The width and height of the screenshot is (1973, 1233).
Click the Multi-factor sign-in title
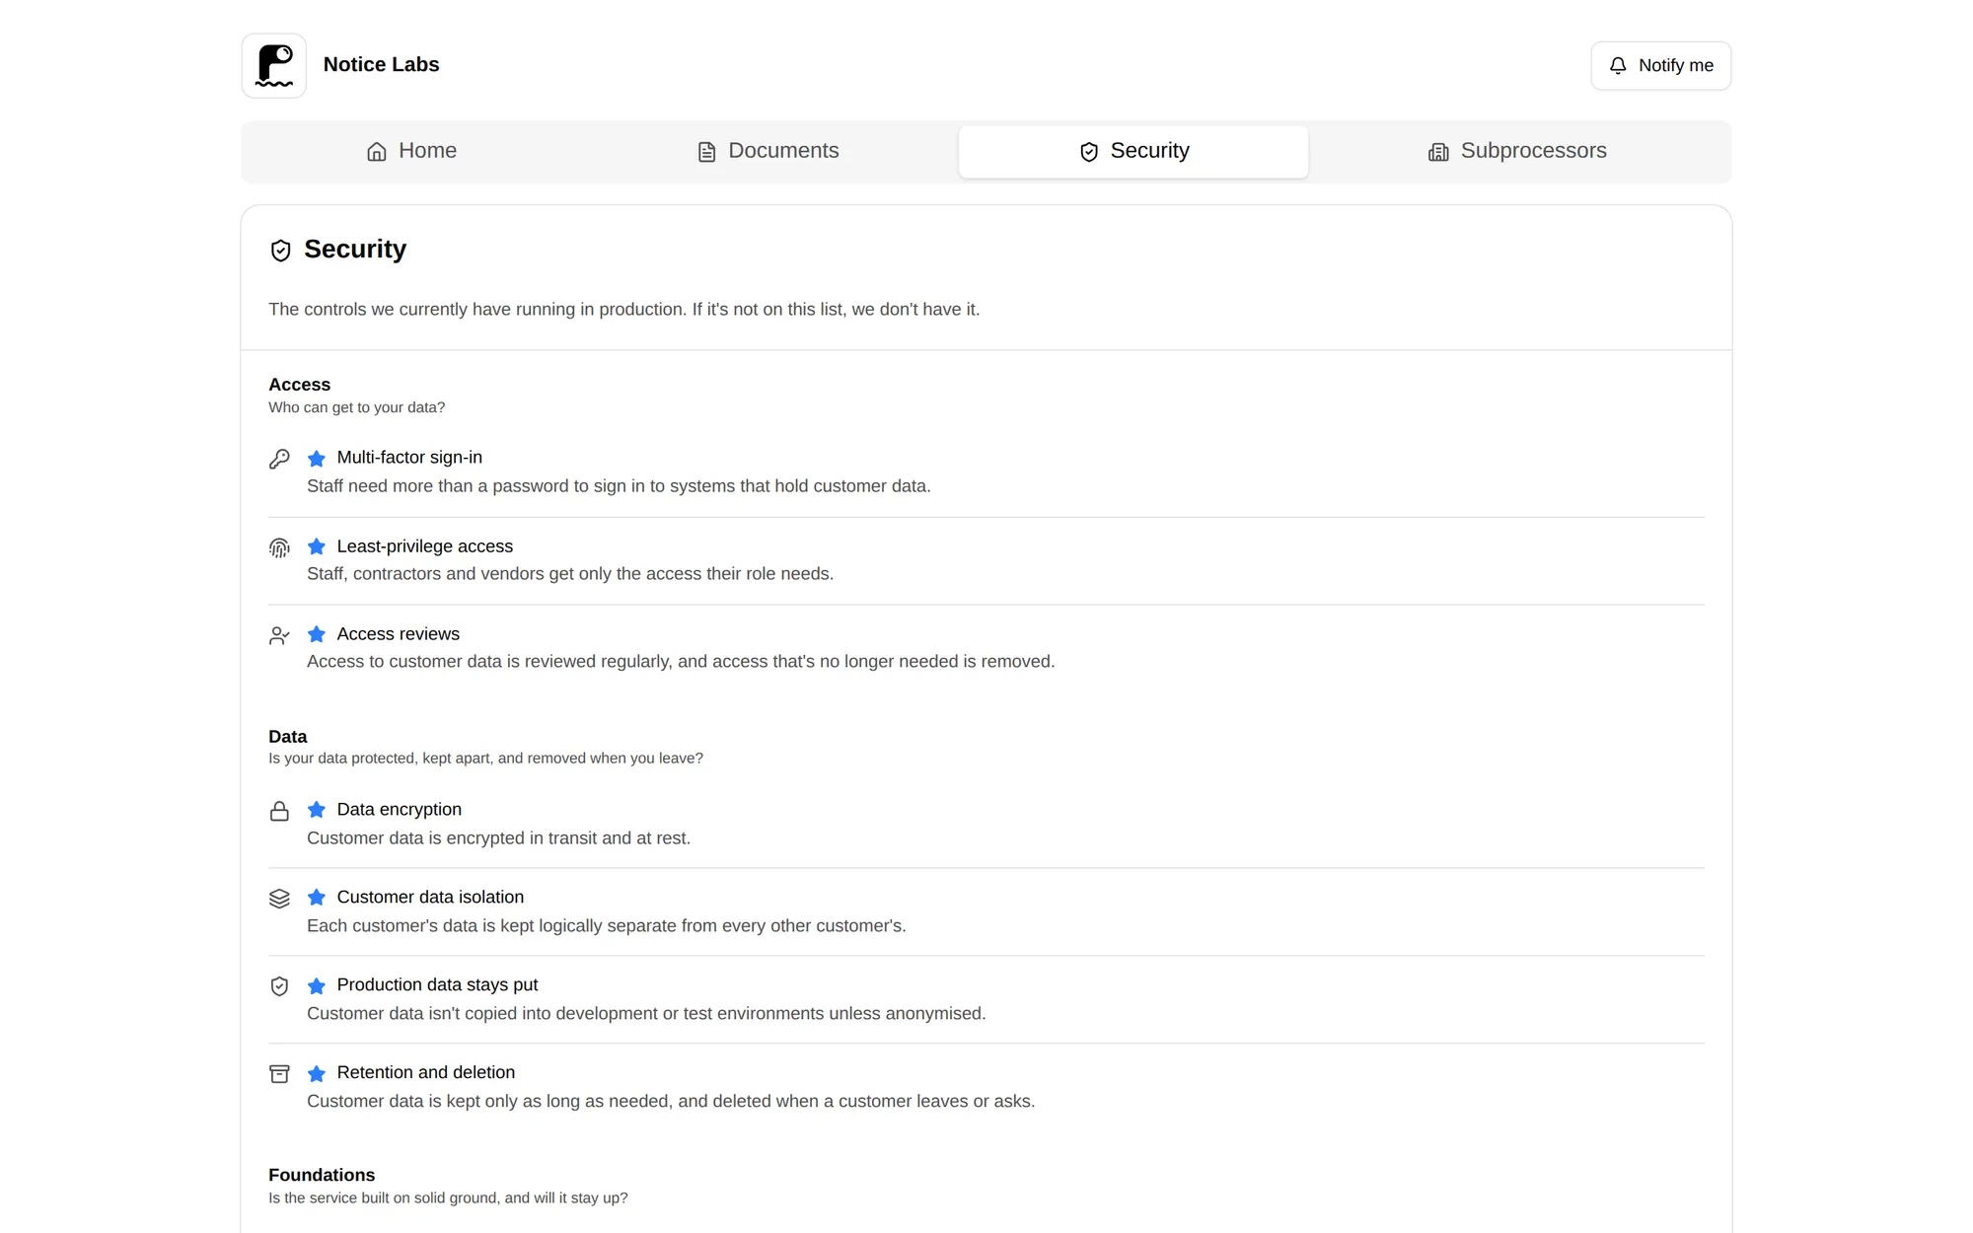(x=409, y=458)
